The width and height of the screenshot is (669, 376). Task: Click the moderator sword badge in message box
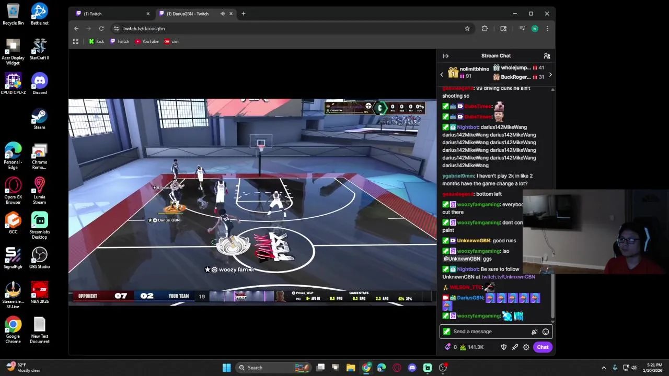coord(446,332)
